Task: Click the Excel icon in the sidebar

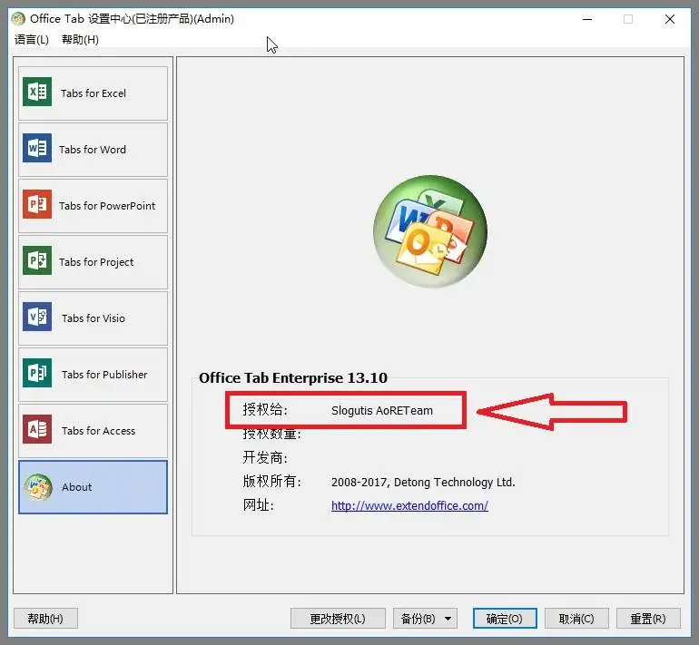Action: click(37, 93)
